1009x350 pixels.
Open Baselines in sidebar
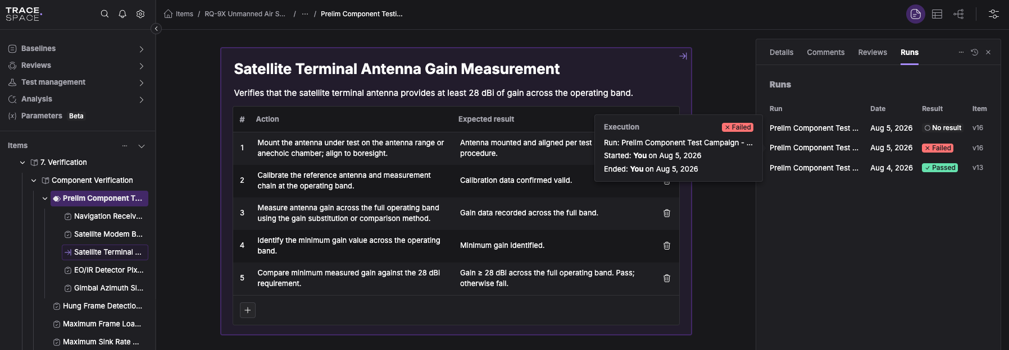tap(38, 49)
